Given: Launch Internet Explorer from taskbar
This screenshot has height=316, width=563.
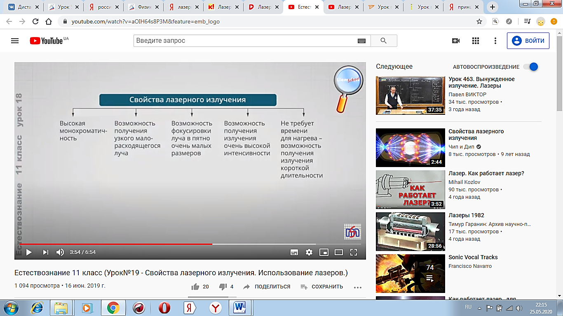Looking at the screenshot, I should [37, 308].
